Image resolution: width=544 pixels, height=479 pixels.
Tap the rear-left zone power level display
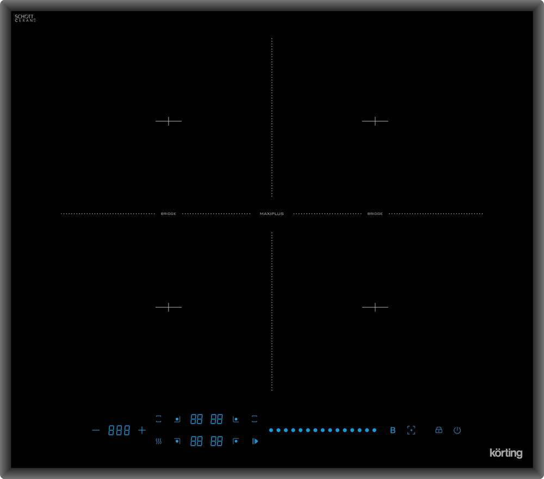pos(196,419)
